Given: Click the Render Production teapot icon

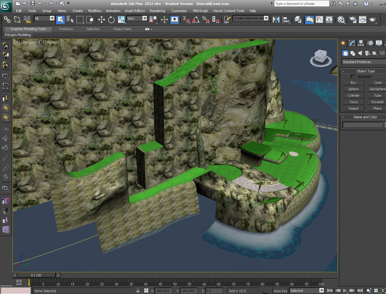Looking at the screenshot, I should coord(373,20).
